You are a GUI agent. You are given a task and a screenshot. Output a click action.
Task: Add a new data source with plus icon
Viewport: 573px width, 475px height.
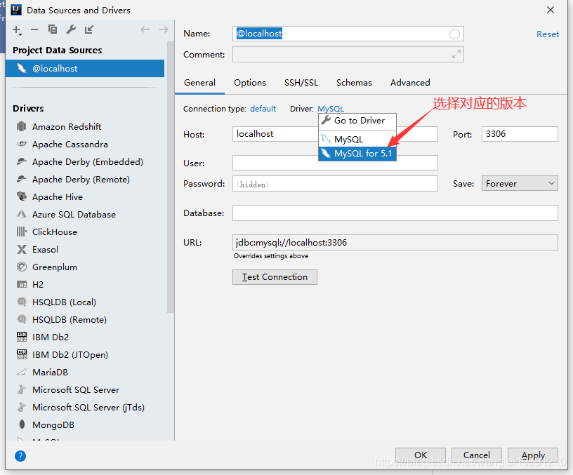tap(17, 30)
